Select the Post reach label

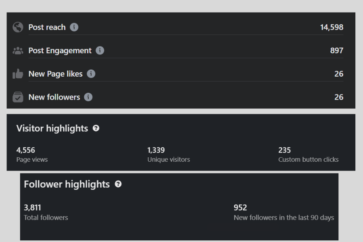(47, 27)
